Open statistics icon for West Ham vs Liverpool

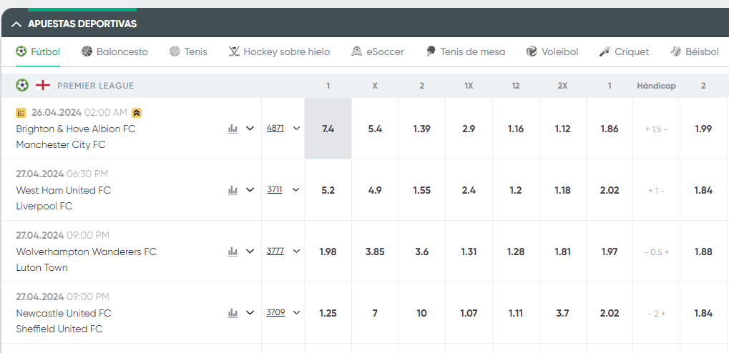pyautogui.click(x=233, y=190)
